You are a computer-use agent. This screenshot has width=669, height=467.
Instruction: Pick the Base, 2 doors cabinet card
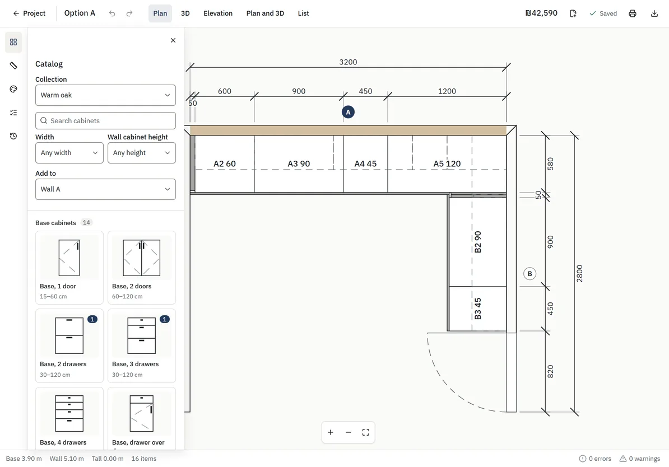click(142, 268)
